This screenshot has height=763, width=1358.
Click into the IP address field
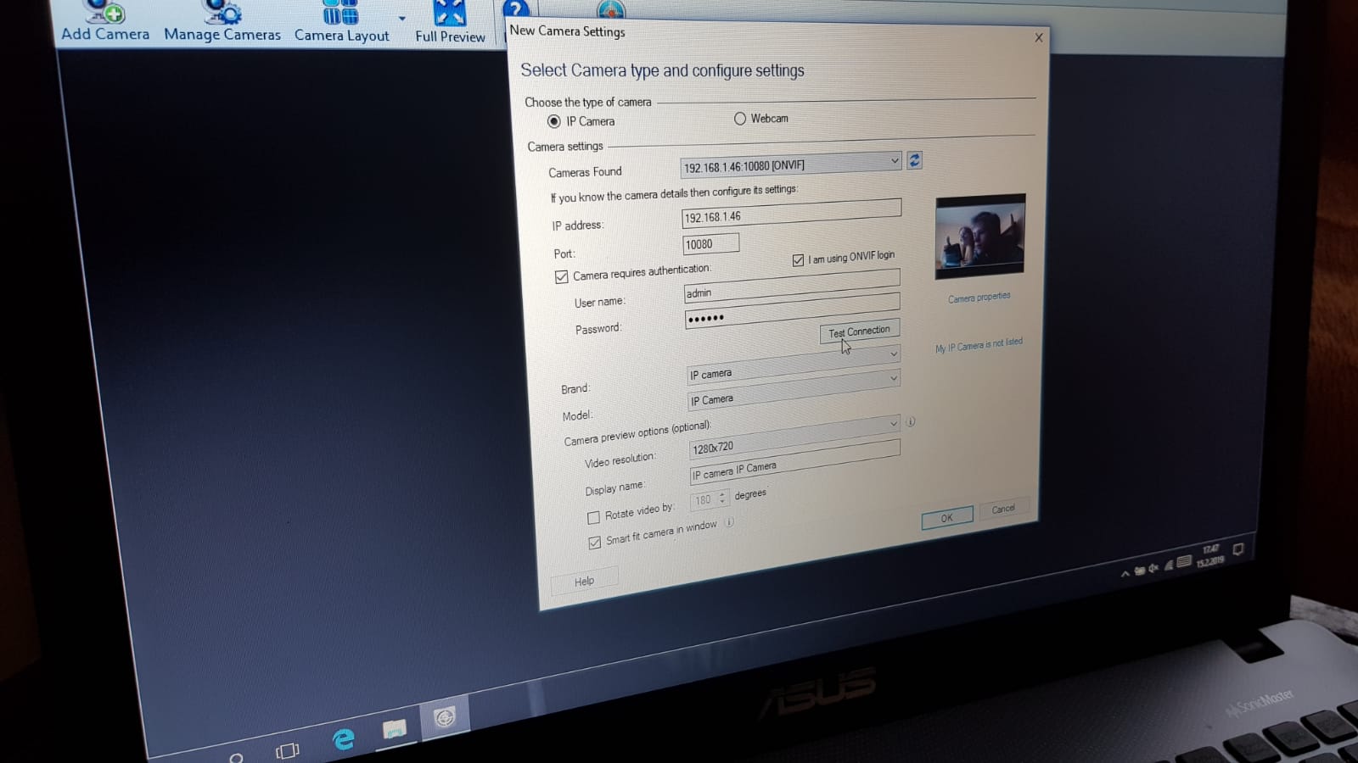(789, 214)
